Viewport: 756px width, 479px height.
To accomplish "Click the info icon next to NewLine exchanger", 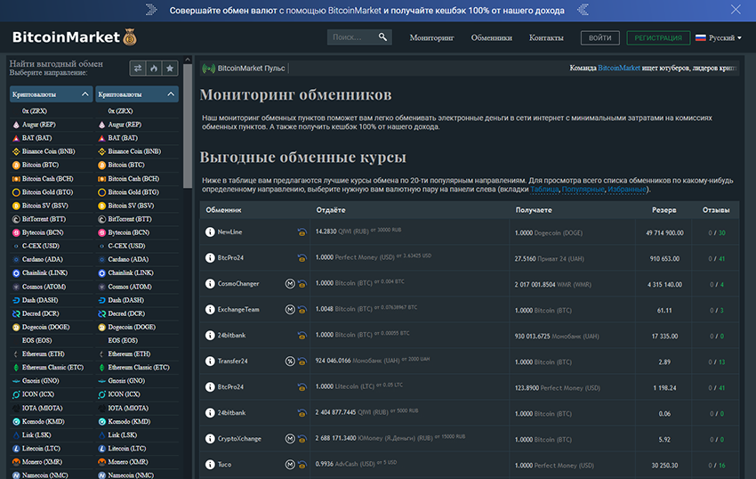I will [x=210, y=232].
